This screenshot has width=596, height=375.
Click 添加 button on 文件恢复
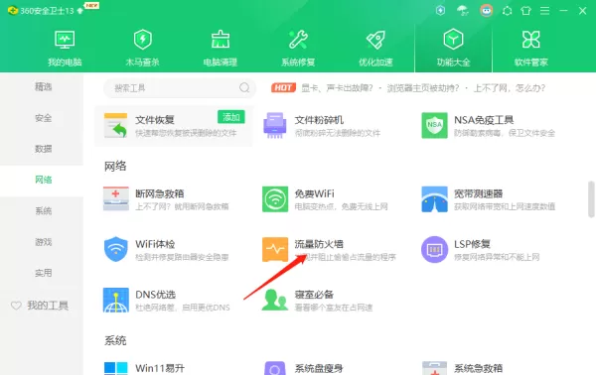coord(231,117)
